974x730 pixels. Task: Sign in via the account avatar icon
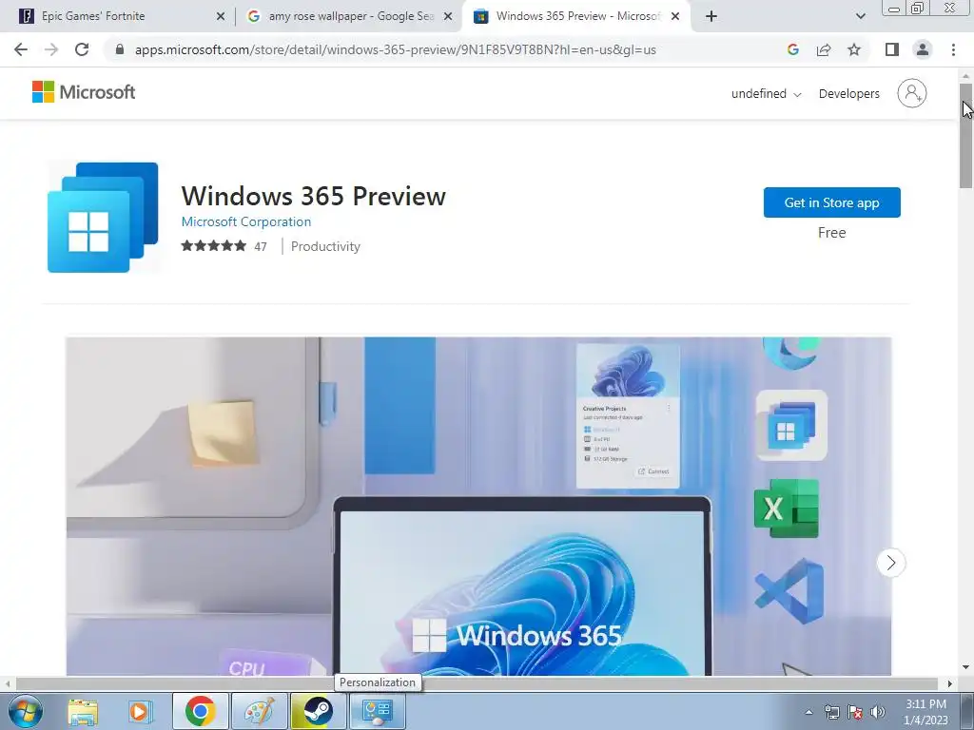tap(911, 93)
